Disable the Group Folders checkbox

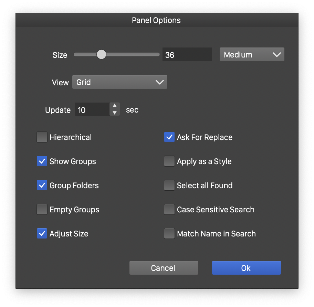(x=42, y=186)
